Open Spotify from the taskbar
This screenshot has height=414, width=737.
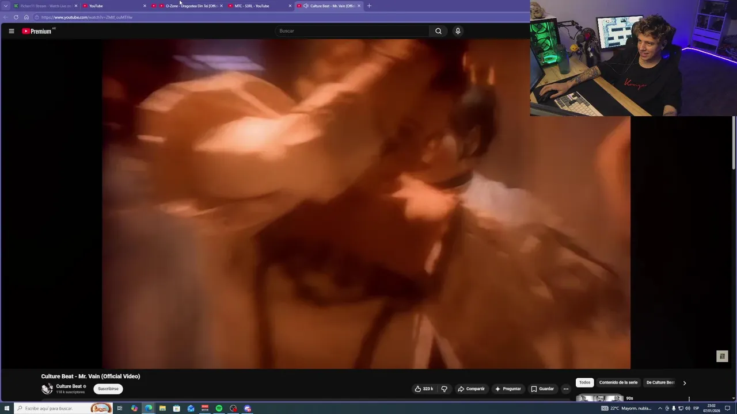pos(219,408)
